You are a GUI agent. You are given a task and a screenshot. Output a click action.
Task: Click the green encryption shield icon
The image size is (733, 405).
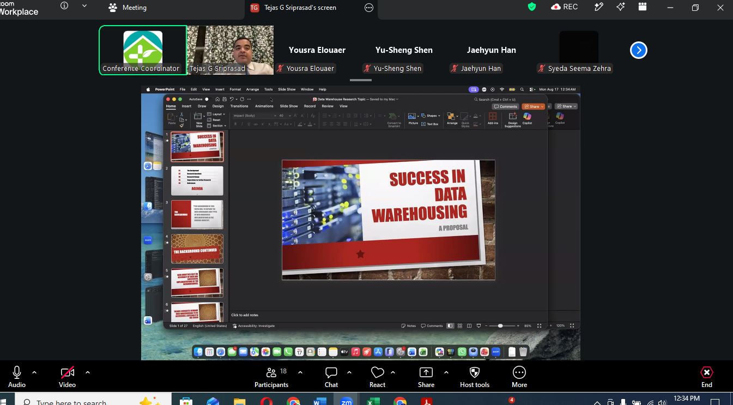pyautogui.click(x=532, y=7)
